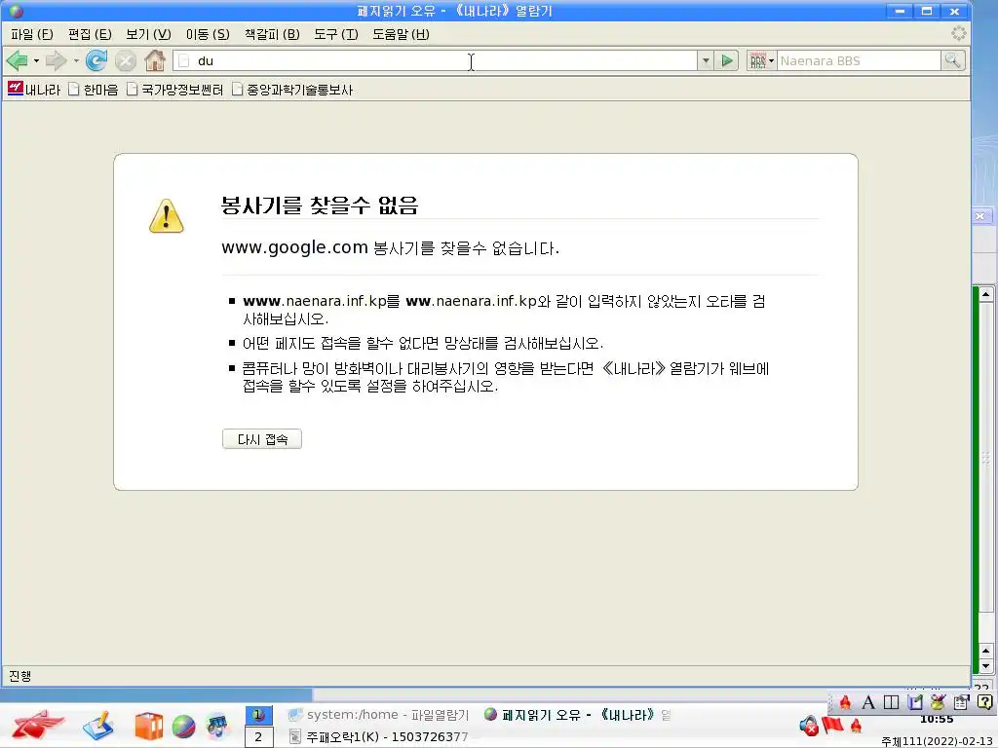Open the forward history dropdown arrow
998x748 pixels.
[76, 61]
